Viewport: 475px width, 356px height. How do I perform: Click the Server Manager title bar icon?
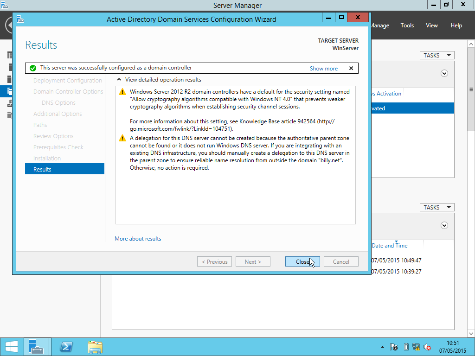[x=4, y=5]
